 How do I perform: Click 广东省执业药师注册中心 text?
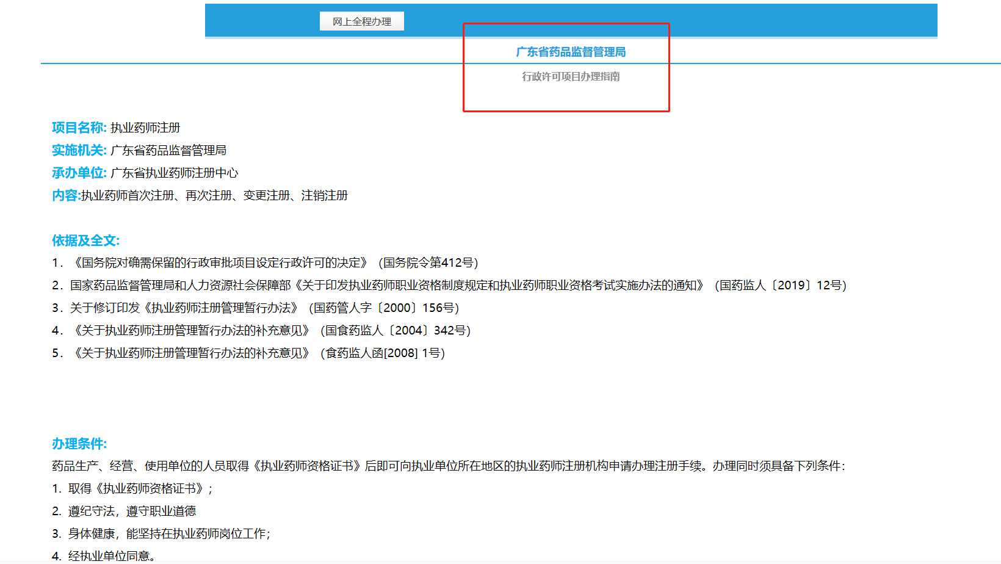click(x=174, y=173)
